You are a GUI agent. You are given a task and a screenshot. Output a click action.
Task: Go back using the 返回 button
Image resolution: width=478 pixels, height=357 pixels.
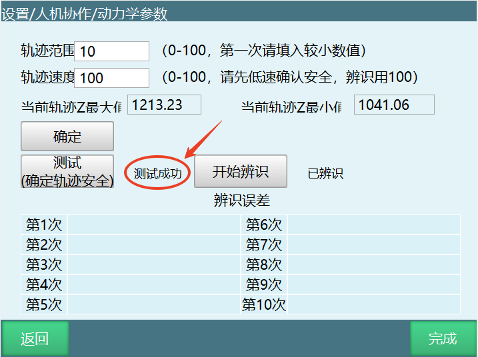(35, 338)
